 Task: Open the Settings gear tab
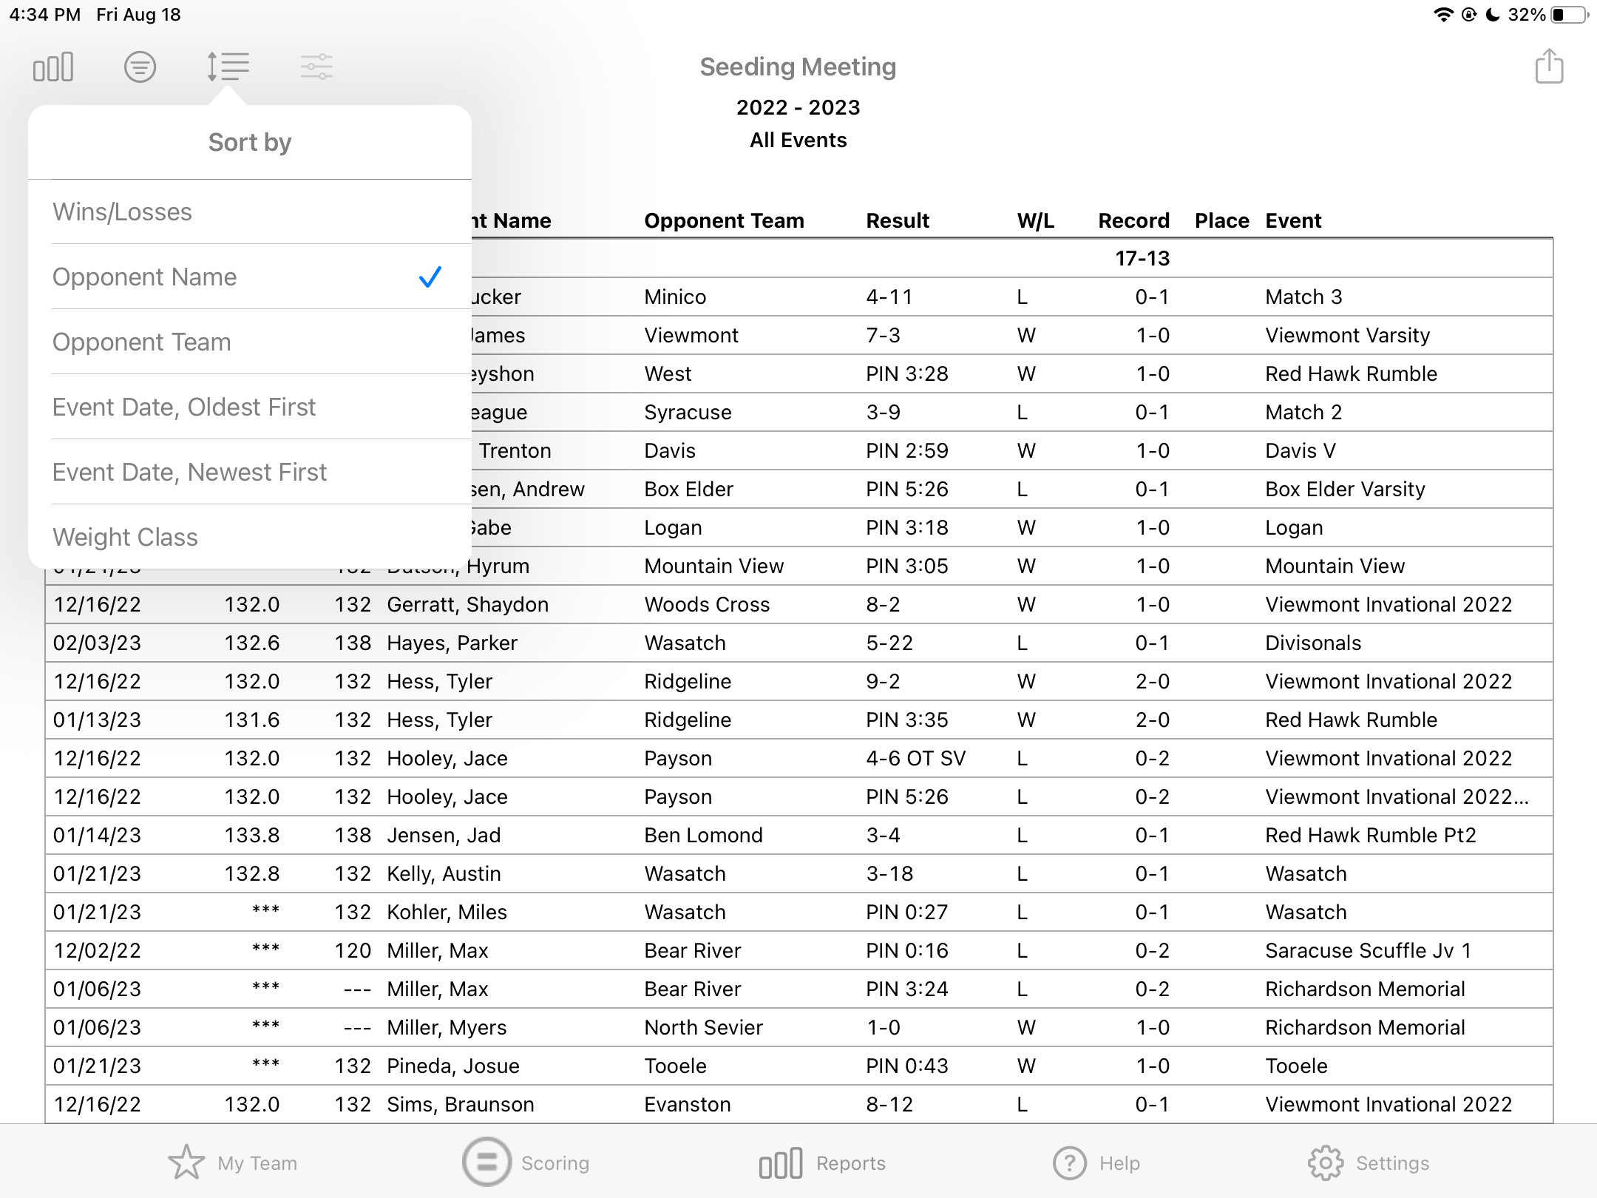click(1369, 1163)
